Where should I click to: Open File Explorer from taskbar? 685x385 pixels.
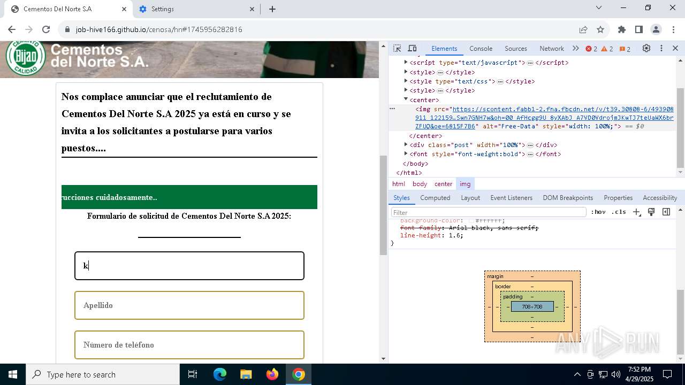tap(246, 374)
